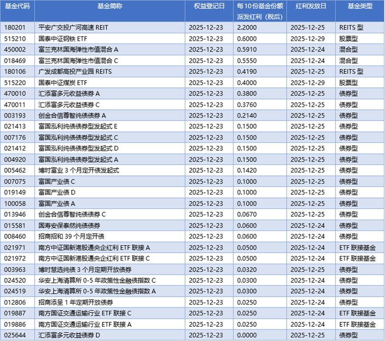
Task: Select fund code 021972
Action: 15,259
